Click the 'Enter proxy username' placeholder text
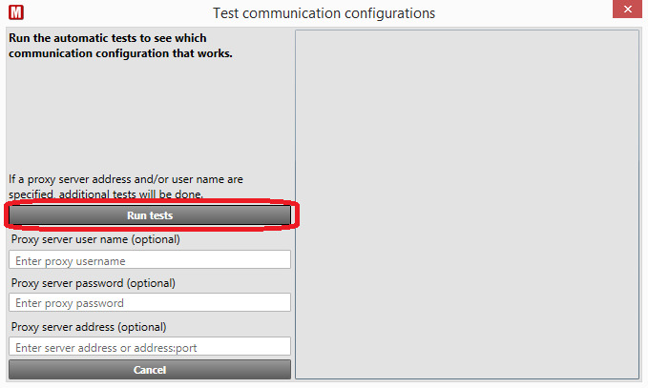Screen dimensions: 648x388 pos(71,261)
